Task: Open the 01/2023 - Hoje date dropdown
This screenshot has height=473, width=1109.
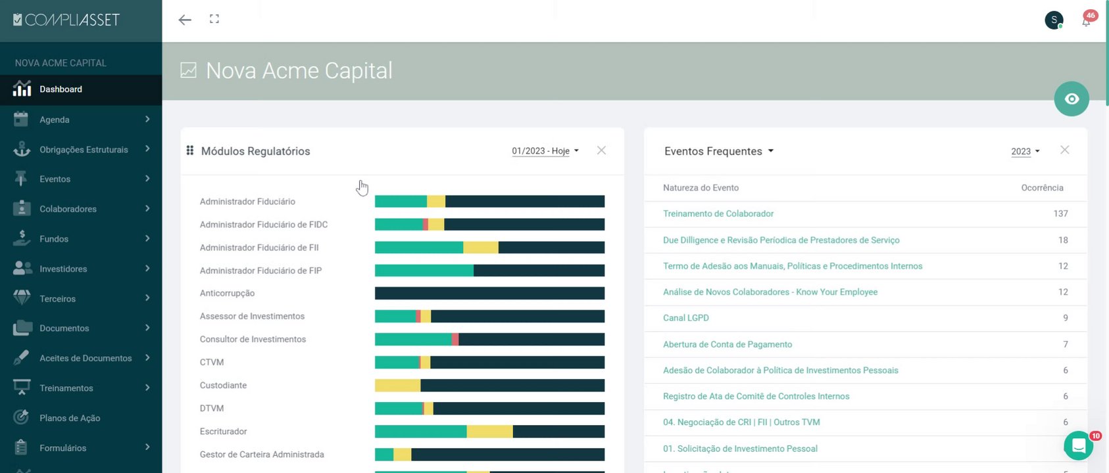Action: [545, 151]
